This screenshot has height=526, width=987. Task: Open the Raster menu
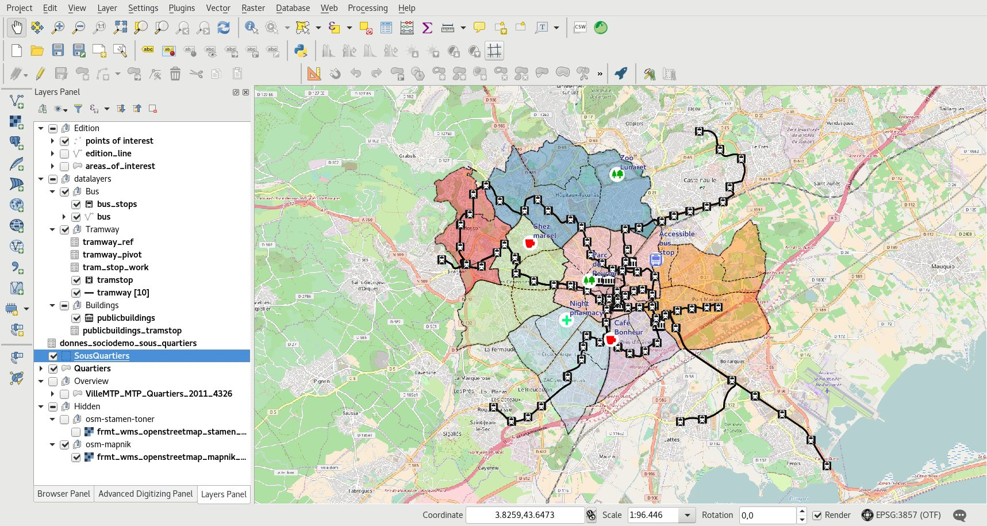[x=253, y=8]
